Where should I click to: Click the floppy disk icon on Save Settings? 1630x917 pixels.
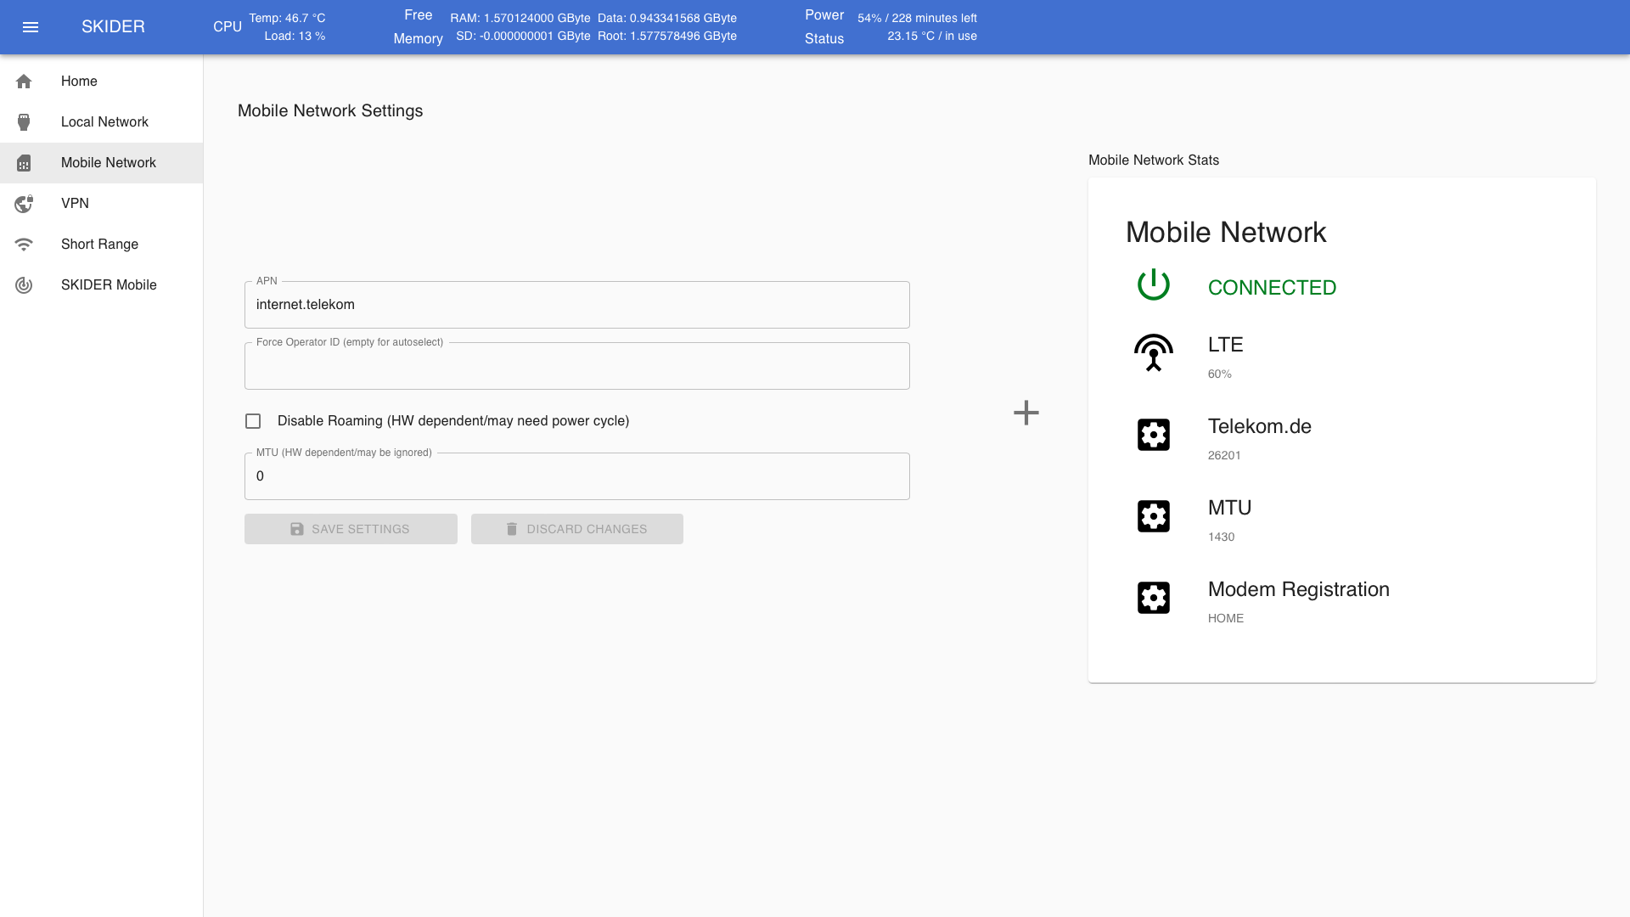coord(297,529)
